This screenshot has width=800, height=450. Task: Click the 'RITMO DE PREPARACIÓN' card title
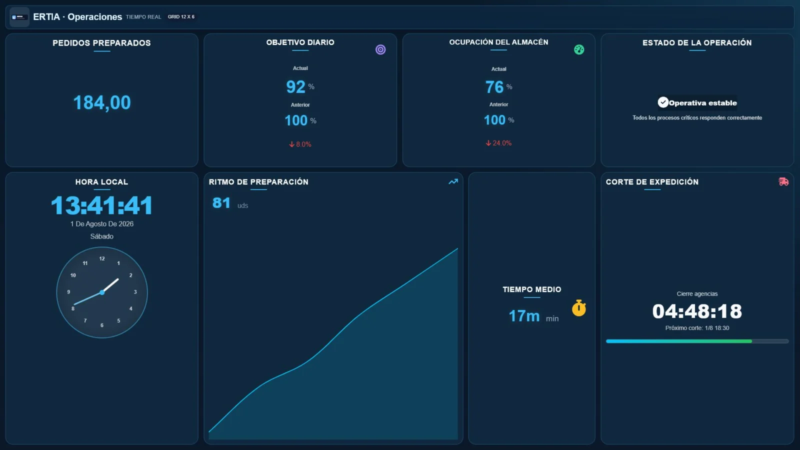tap(258, 182)
